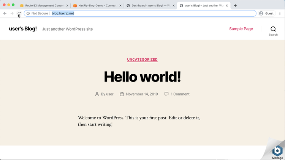The width and height of the screenshot is (285, 160).
Task: Open the Hello world! post title
Action: [142, 77]
